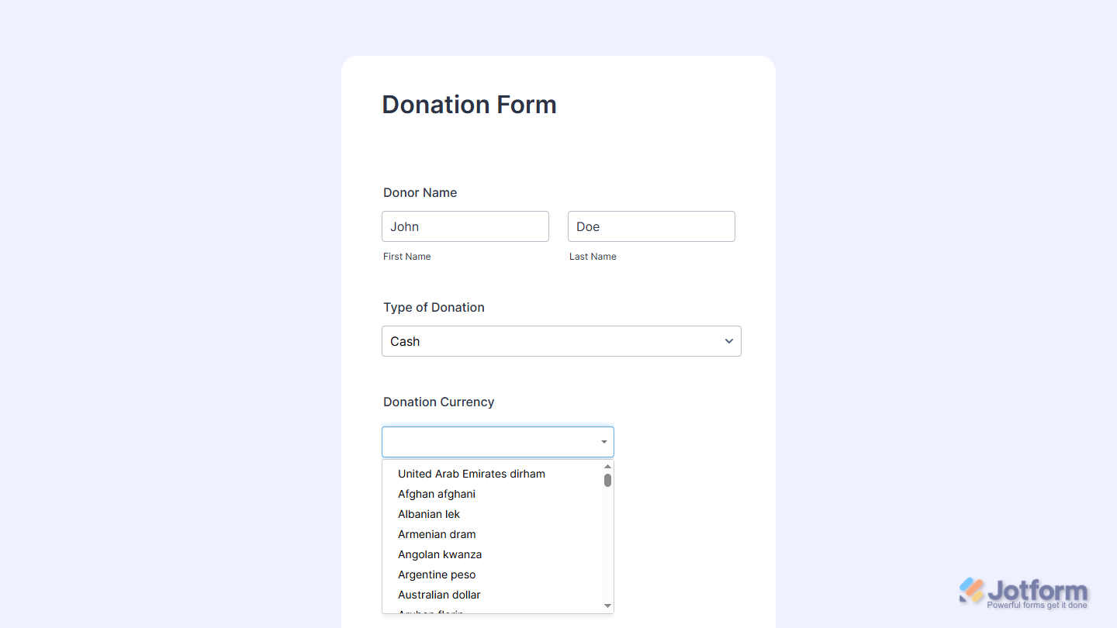The height and width of the screenshot is (628, 1117).
Task: Choose Afghan afghani as the donation currency
Action: (x=437, y=494)
